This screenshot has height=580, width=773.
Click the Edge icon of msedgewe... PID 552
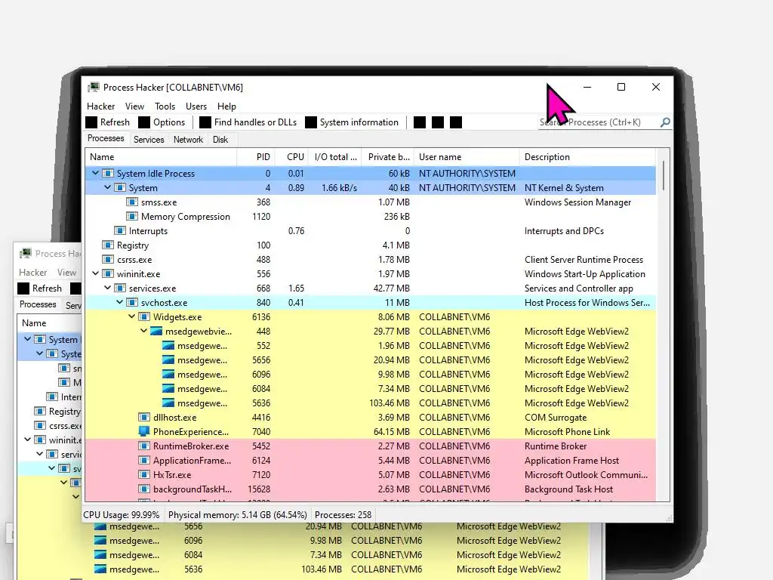click(168, 346)
